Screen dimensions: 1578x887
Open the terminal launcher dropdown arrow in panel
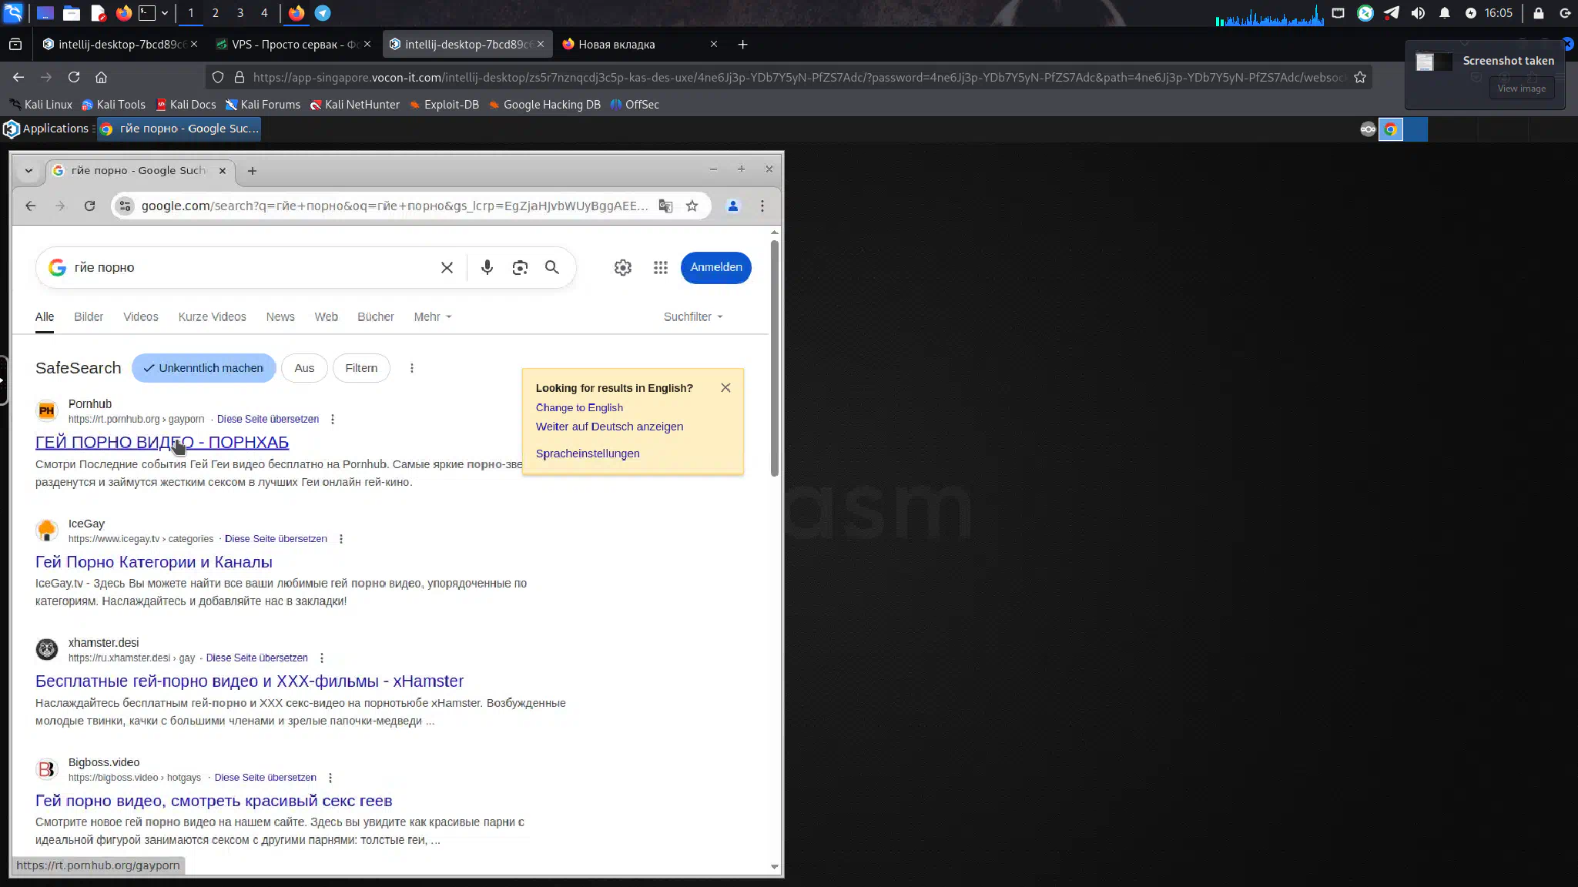[164, 13]
